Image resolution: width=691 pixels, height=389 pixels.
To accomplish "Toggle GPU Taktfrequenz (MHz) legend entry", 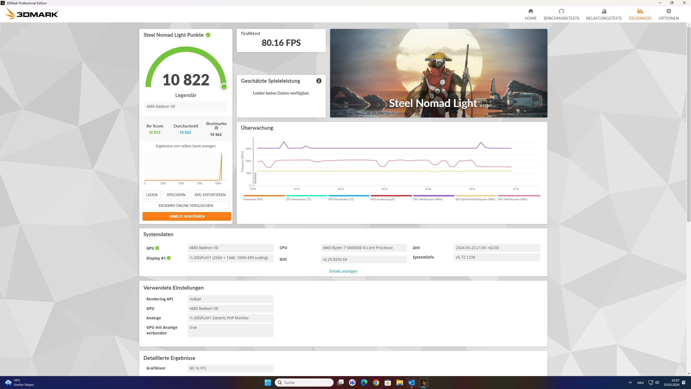I will click(x=512, y=199).
